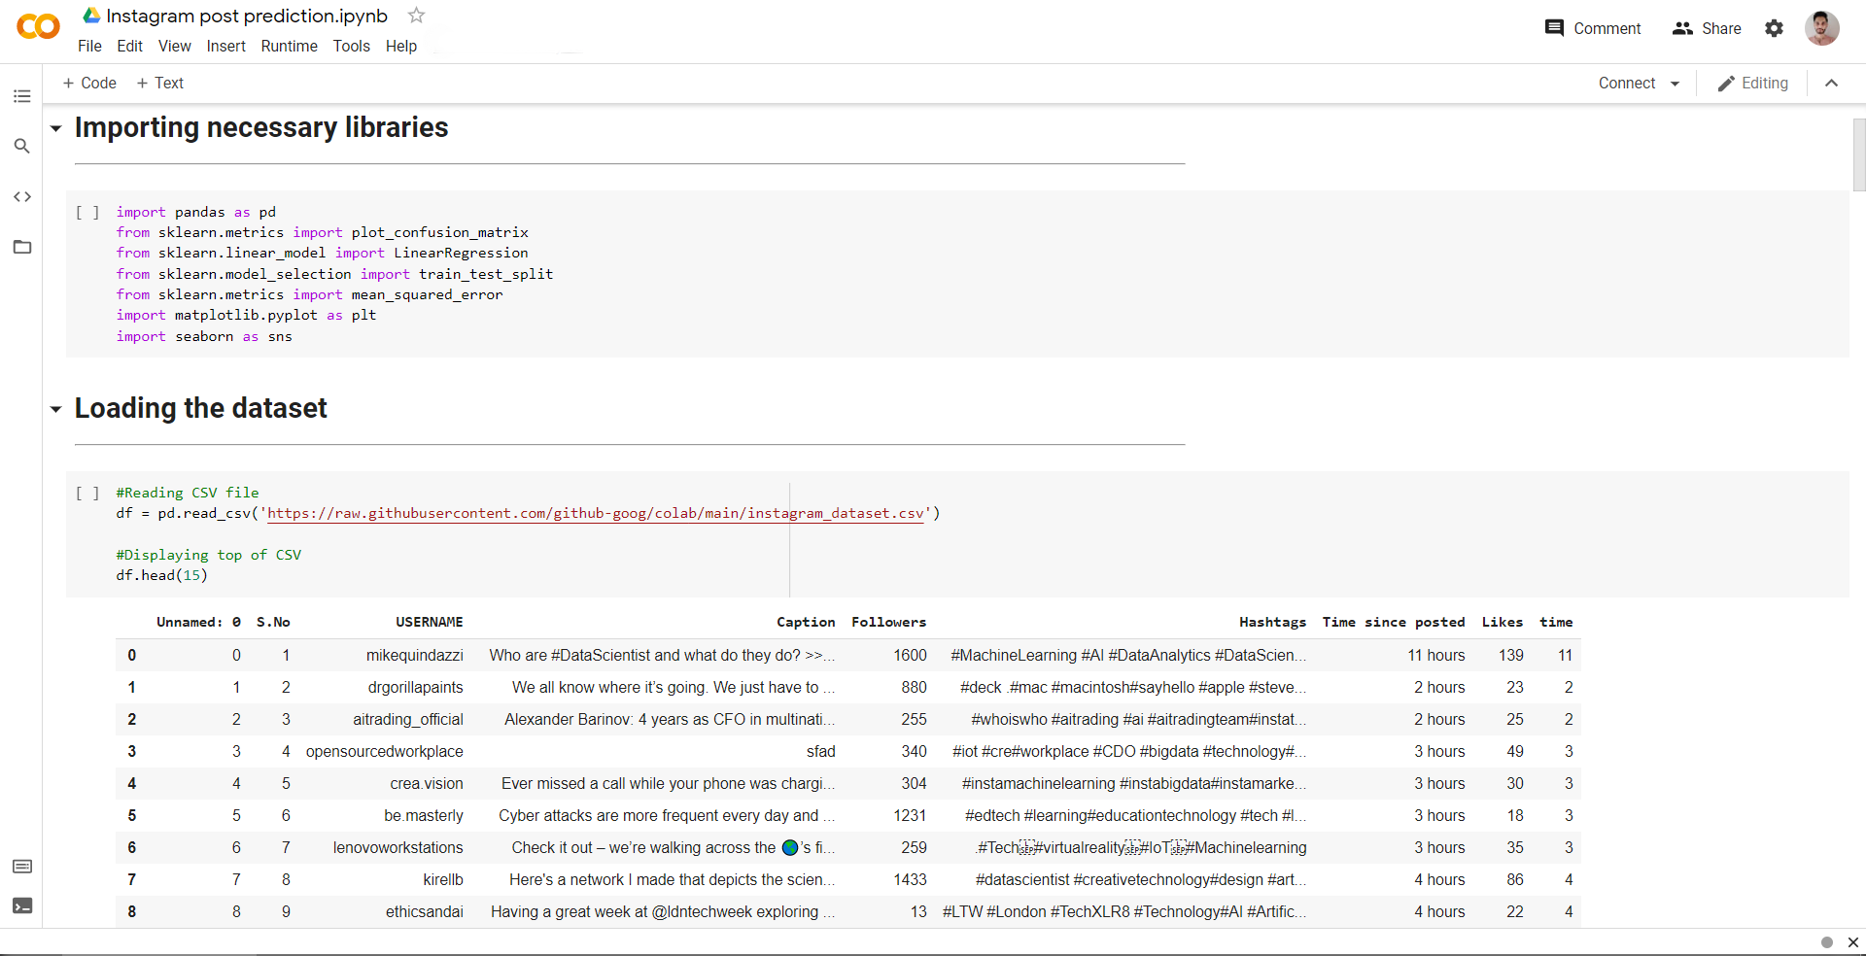
Task: Open the Runtime menu
Action: coord(289,46)
